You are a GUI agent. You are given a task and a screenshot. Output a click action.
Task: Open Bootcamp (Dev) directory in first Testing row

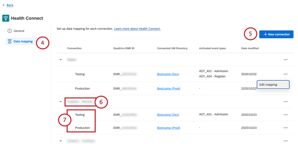(x=168, y=74)
